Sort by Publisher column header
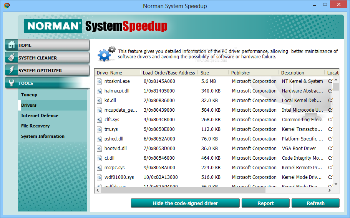Viewport: 350px width, 218px height. pyautogui.click(x=254, y=73)
